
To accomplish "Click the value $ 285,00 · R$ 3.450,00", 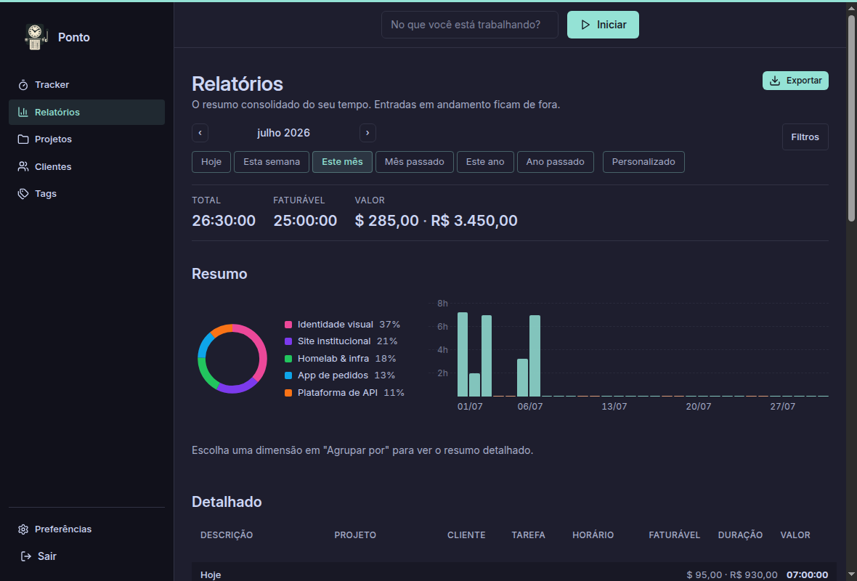I will click(436, 221).
